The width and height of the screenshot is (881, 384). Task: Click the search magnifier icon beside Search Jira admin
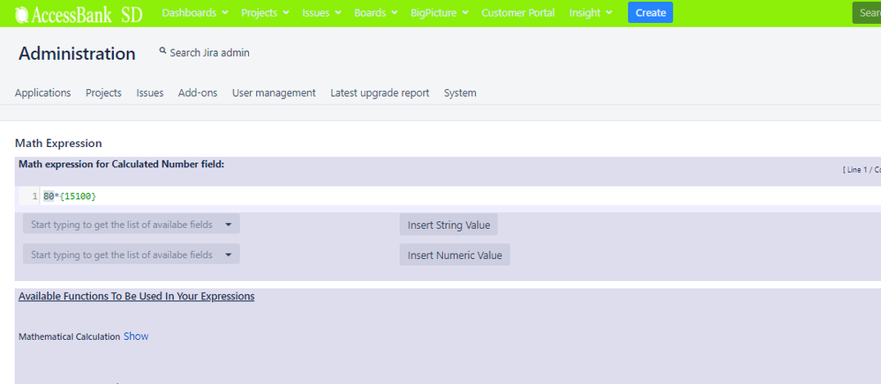(163, 51)
